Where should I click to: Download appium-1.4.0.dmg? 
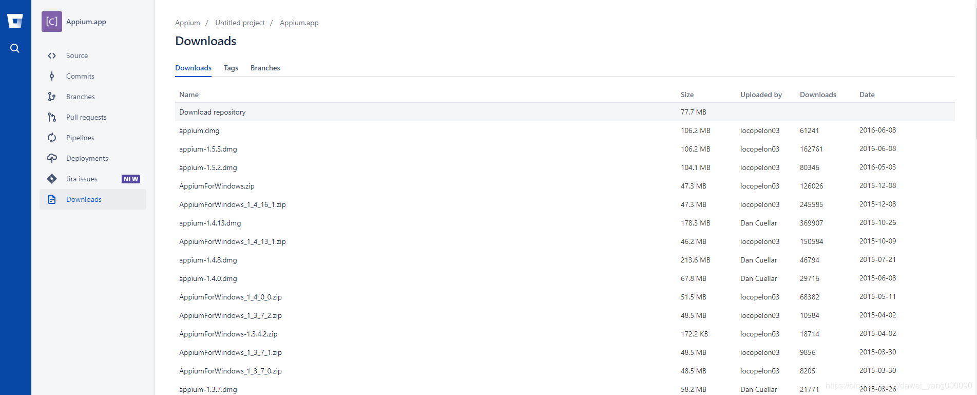click(208, 278)
